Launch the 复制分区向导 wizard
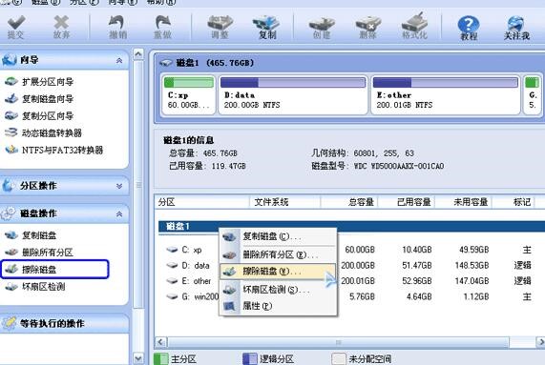 click(39, 116)
